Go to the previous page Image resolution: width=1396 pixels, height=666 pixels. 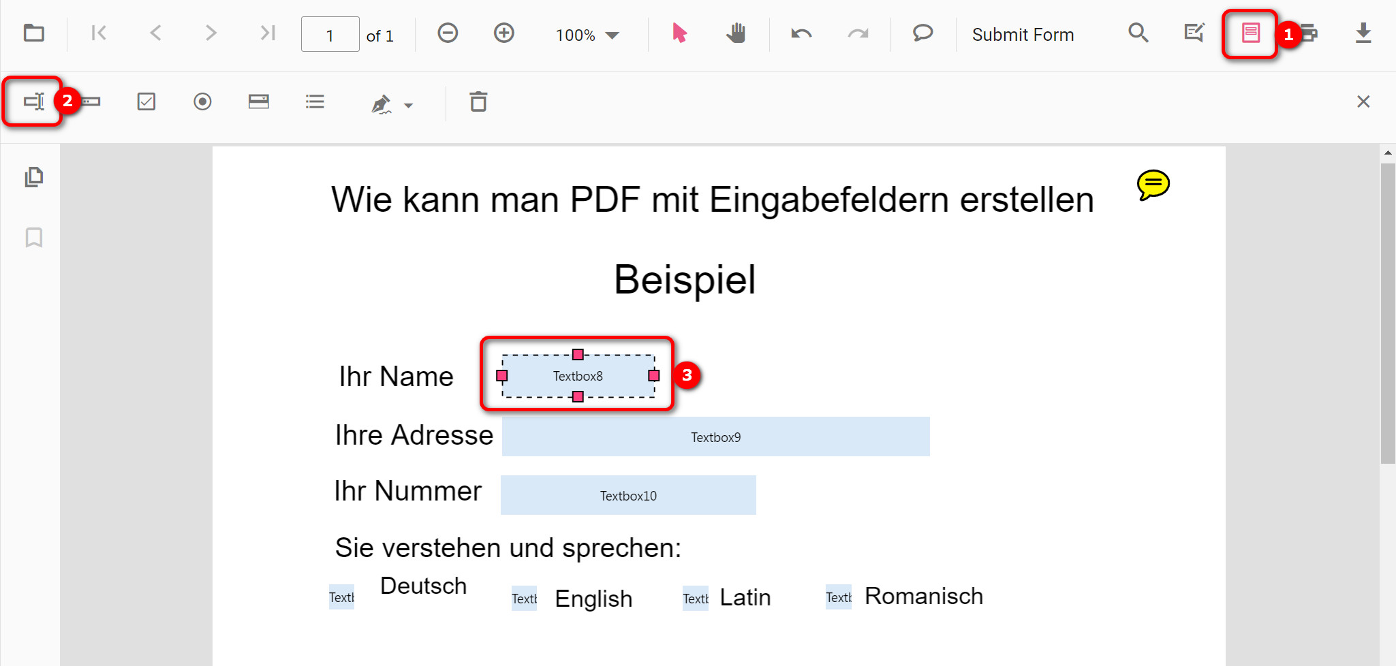click(x=155, y=33)
